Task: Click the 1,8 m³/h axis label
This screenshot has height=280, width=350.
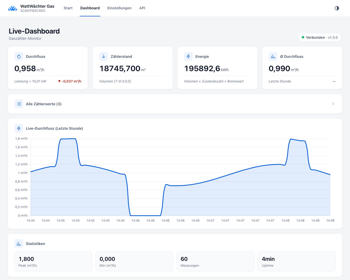Action: (21, 139)
